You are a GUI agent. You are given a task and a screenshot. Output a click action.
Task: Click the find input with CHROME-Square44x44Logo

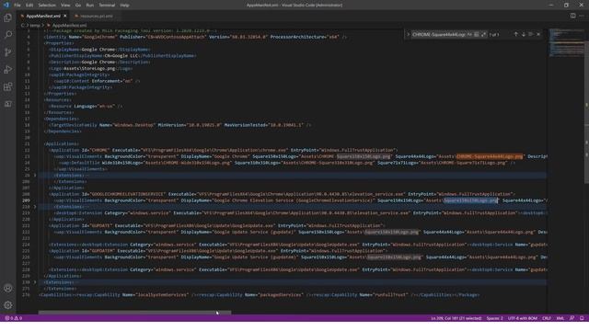coord(439,35)
